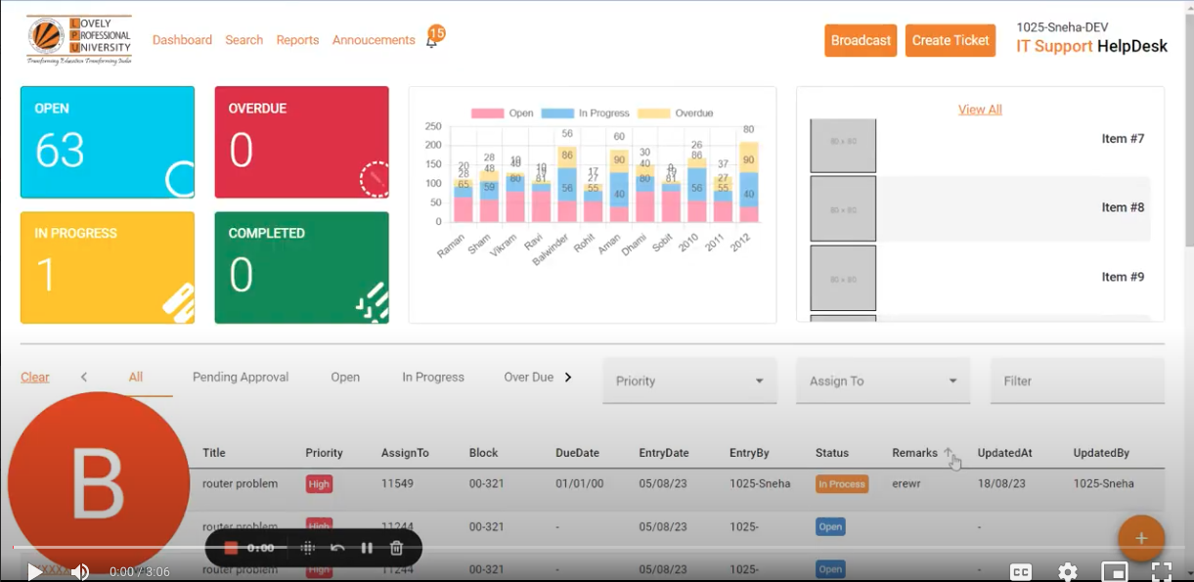Viewport: 1194px width, 582px height.
Task: Pause the screen recording
Action: (367, 548)
